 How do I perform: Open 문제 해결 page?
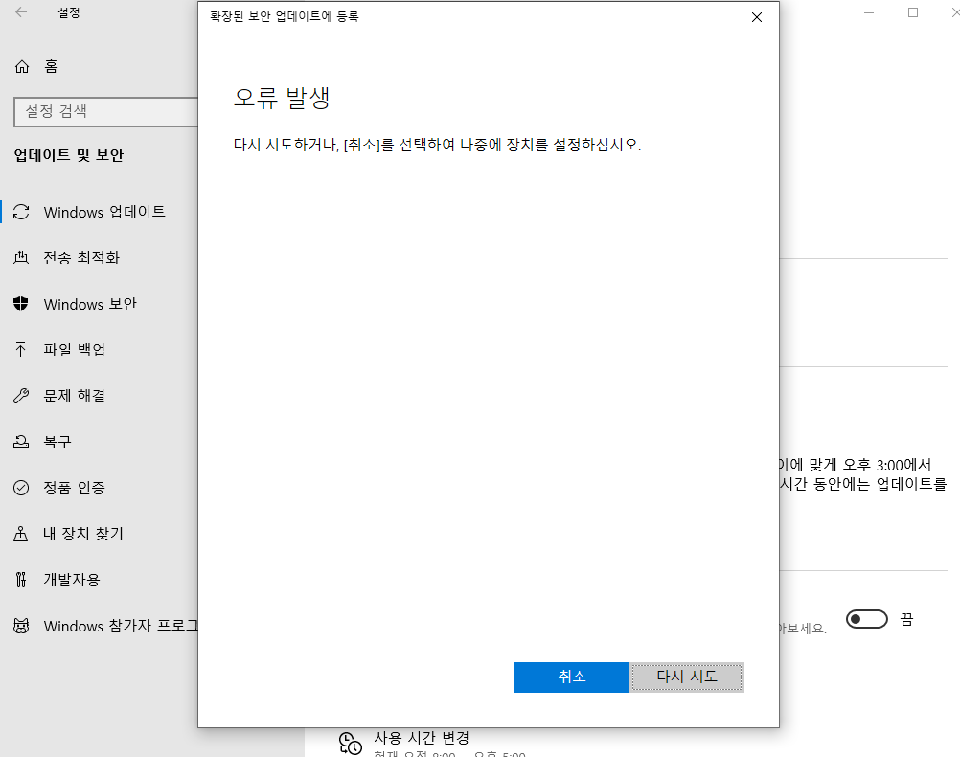pyautogui.click(x=74, y=396)
